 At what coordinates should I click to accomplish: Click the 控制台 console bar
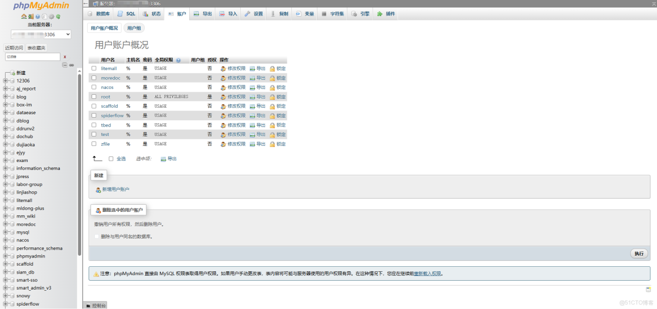pos(95,306)
